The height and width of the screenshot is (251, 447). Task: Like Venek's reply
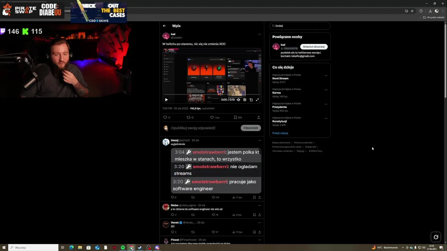click(x=215, y=232)
